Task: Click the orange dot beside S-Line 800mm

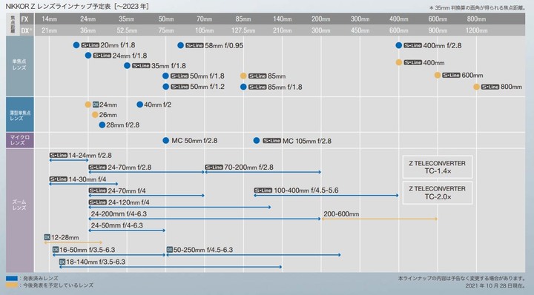Action: pyautogui.click(x=476, y=87)
